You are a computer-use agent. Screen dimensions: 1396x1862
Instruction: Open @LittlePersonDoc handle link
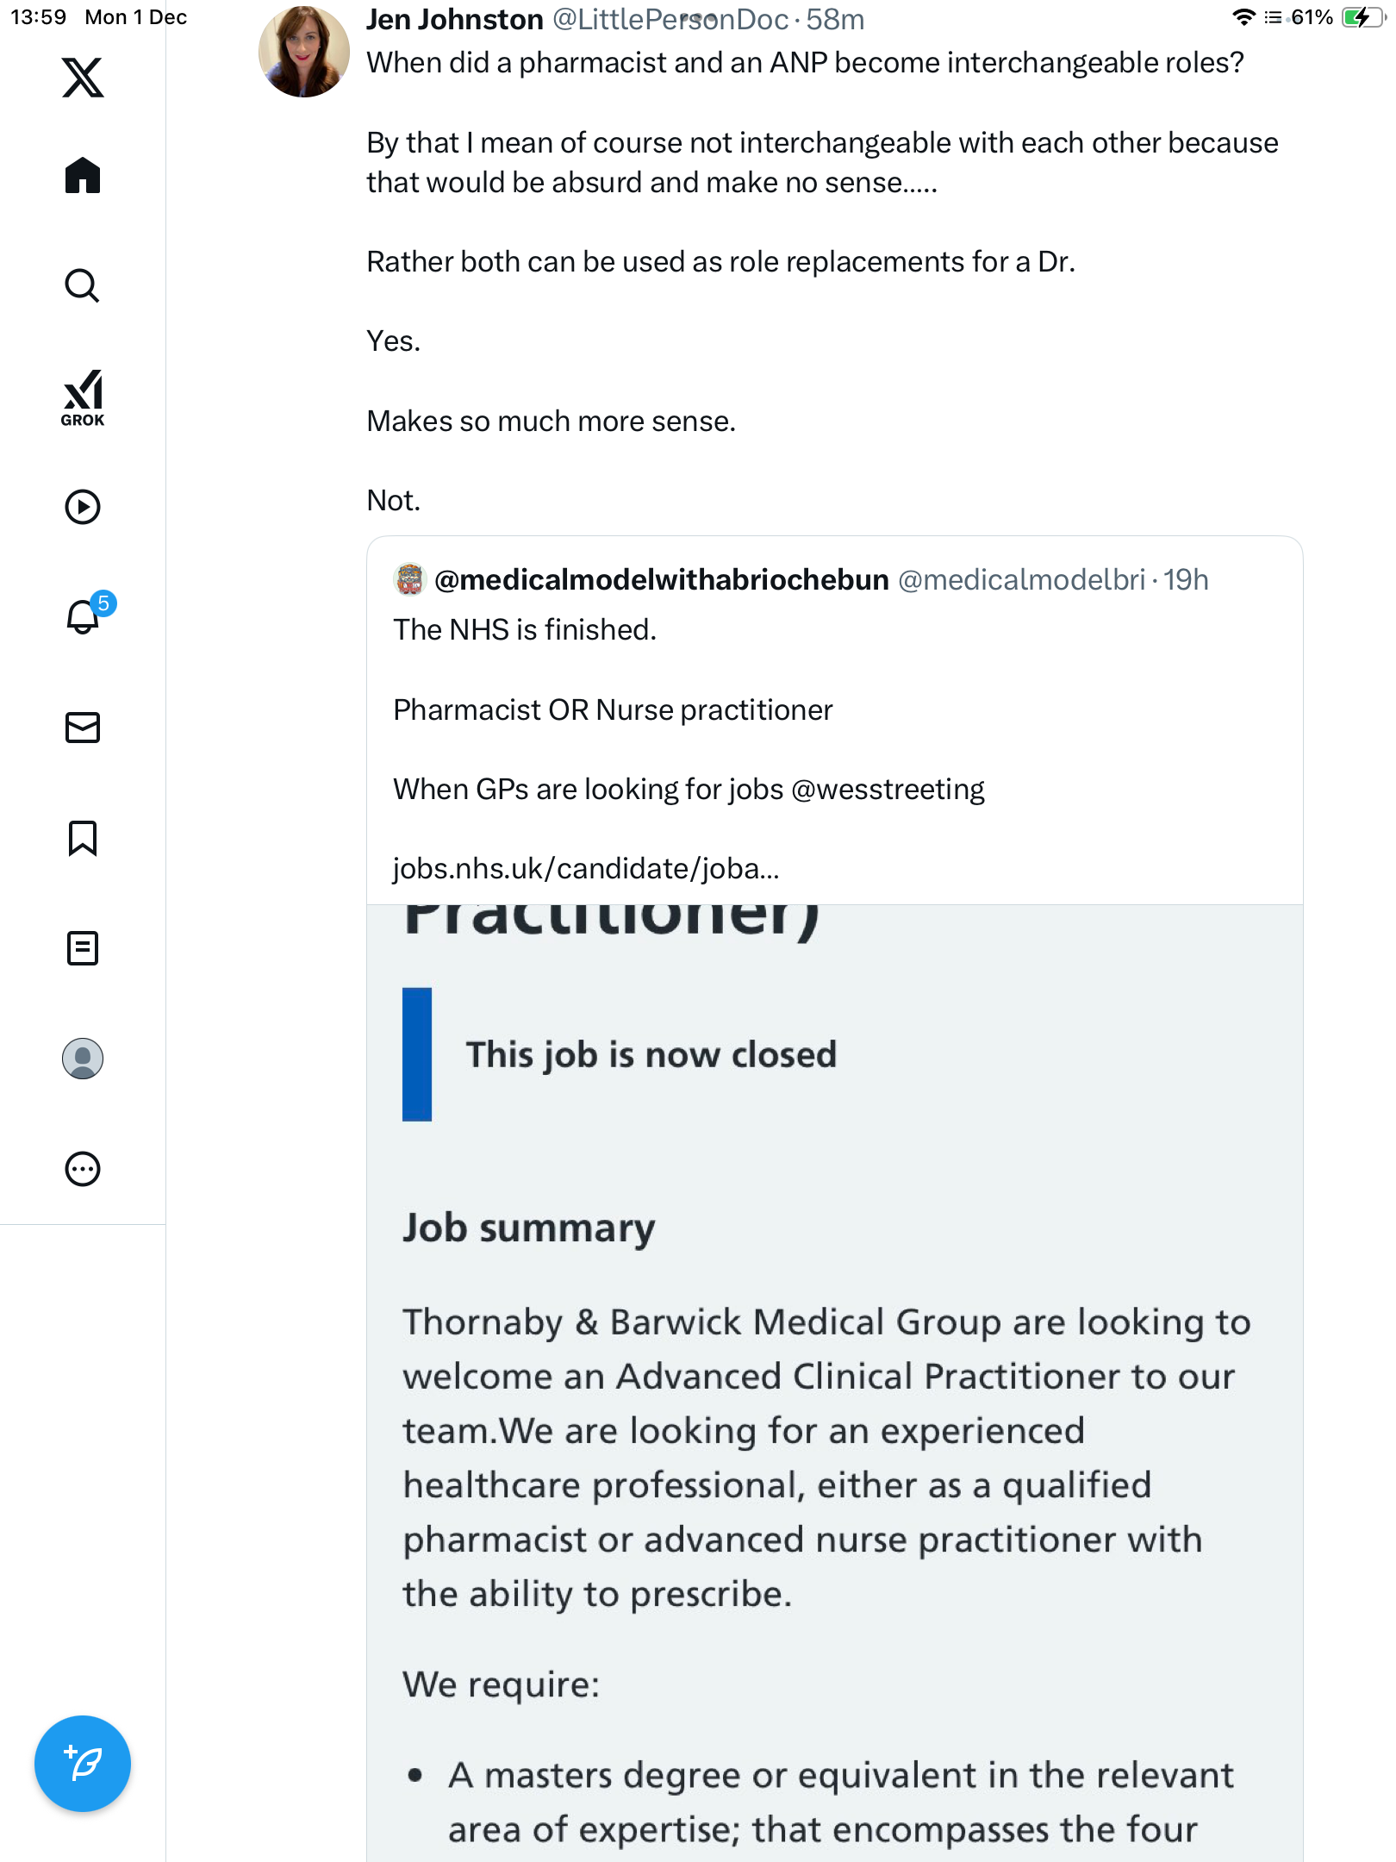coord(670,19)
